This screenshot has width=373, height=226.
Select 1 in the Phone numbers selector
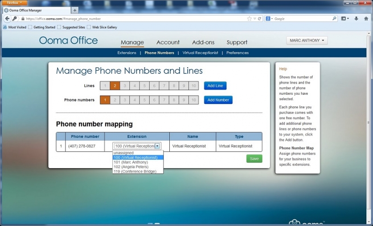point(105,100)
